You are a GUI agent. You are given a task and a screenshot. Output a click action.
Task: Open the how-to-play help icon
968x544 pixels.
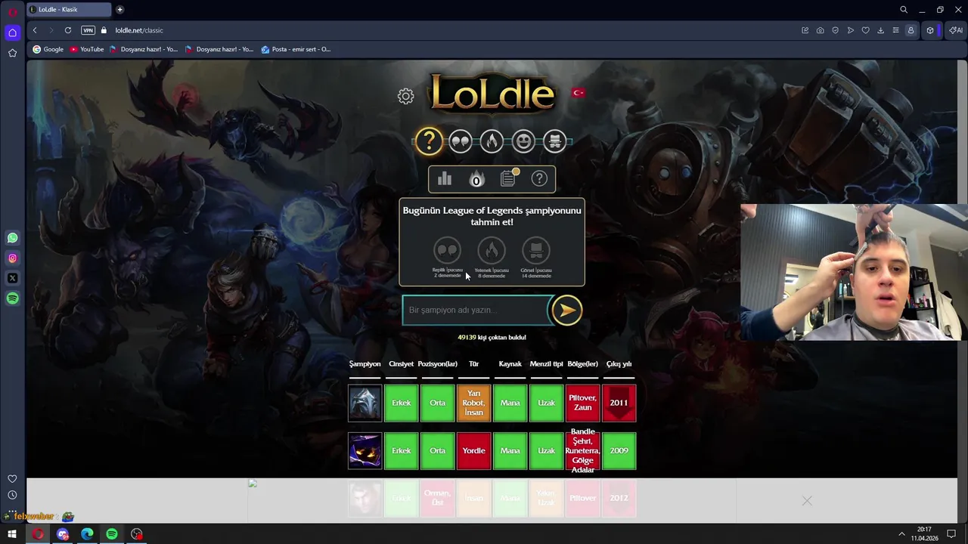pos(539,179)
